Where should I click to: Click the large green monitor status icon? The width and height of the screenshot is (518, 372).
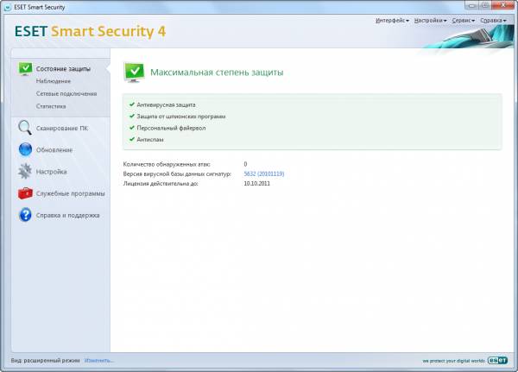tap(134, 72)
